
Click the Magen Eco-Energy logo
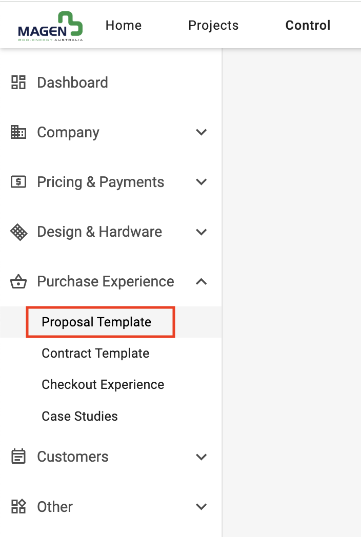50,26
